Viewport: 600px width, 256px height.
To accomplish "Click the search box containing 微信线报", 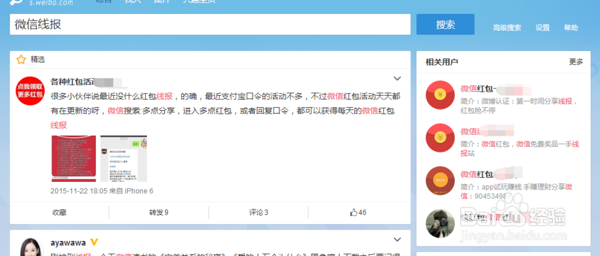I will pyautogui.click(x=210, y=25).
